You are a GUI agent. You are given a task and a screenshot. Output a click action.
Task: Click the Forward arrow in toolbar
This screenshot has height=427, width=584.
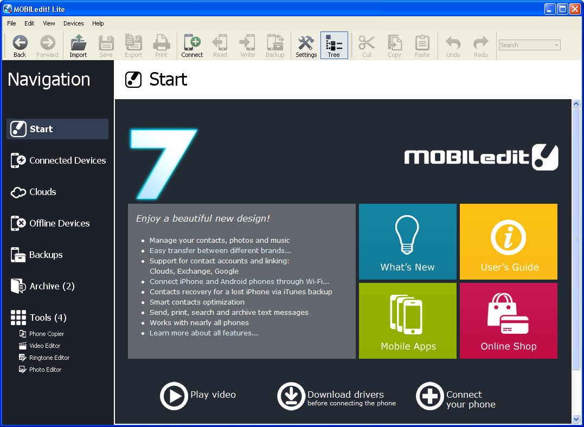(47, 46)
